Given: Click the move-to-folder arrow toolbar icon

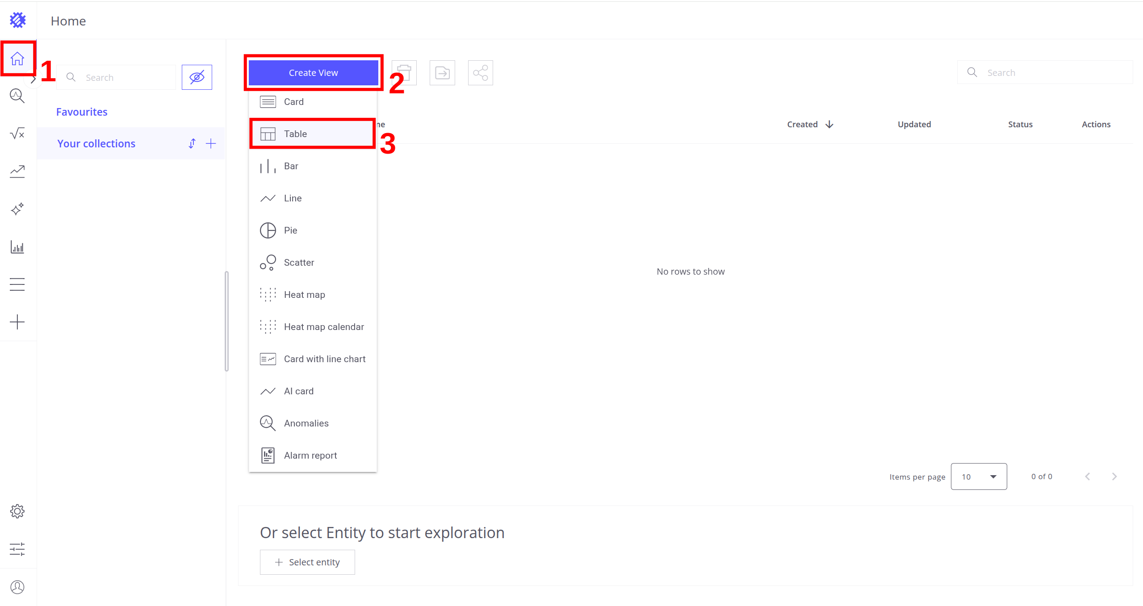Looking at the screenshot, I should (442, 73).
